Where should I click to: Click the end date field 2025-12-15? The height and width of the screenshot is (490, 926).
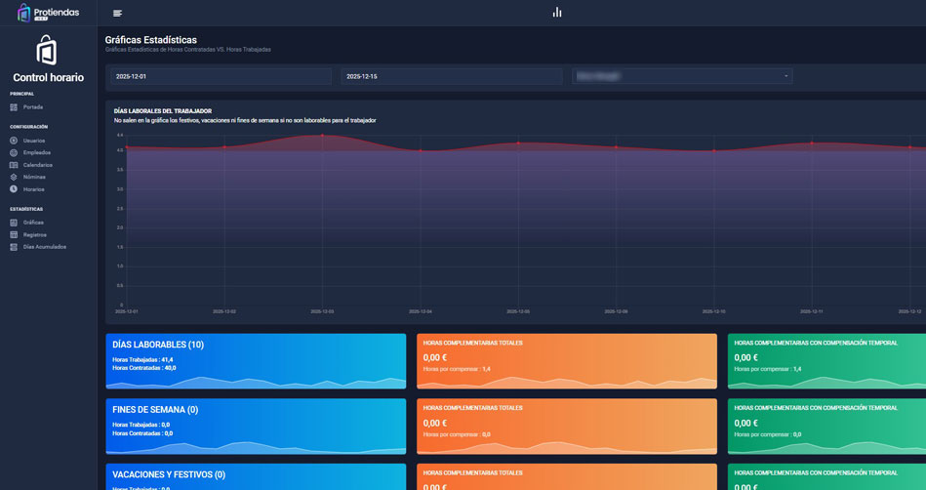[451, 76]
